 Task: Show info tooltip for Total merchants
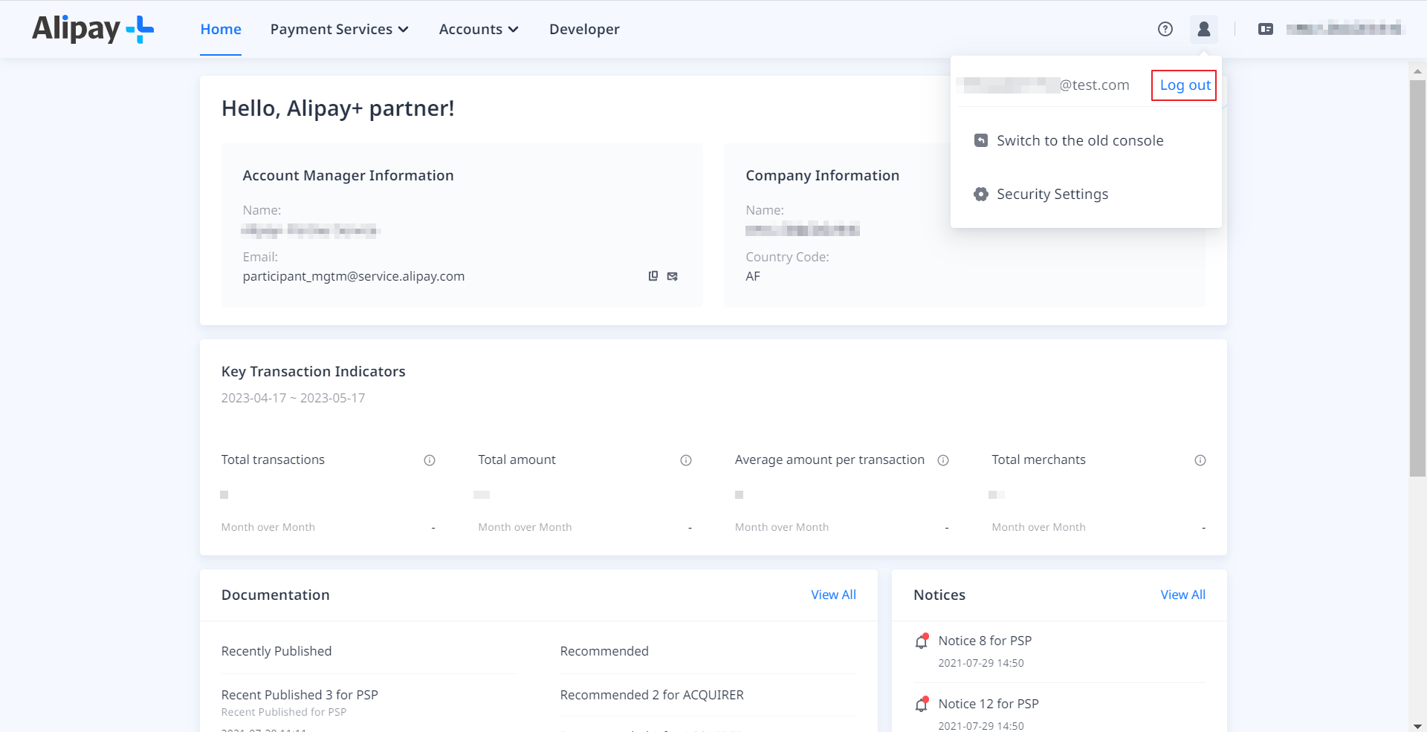click(1200, 460)
